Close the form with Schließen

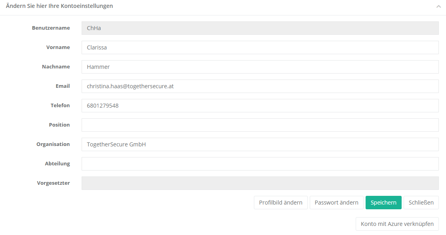click(x=421, y=203)
